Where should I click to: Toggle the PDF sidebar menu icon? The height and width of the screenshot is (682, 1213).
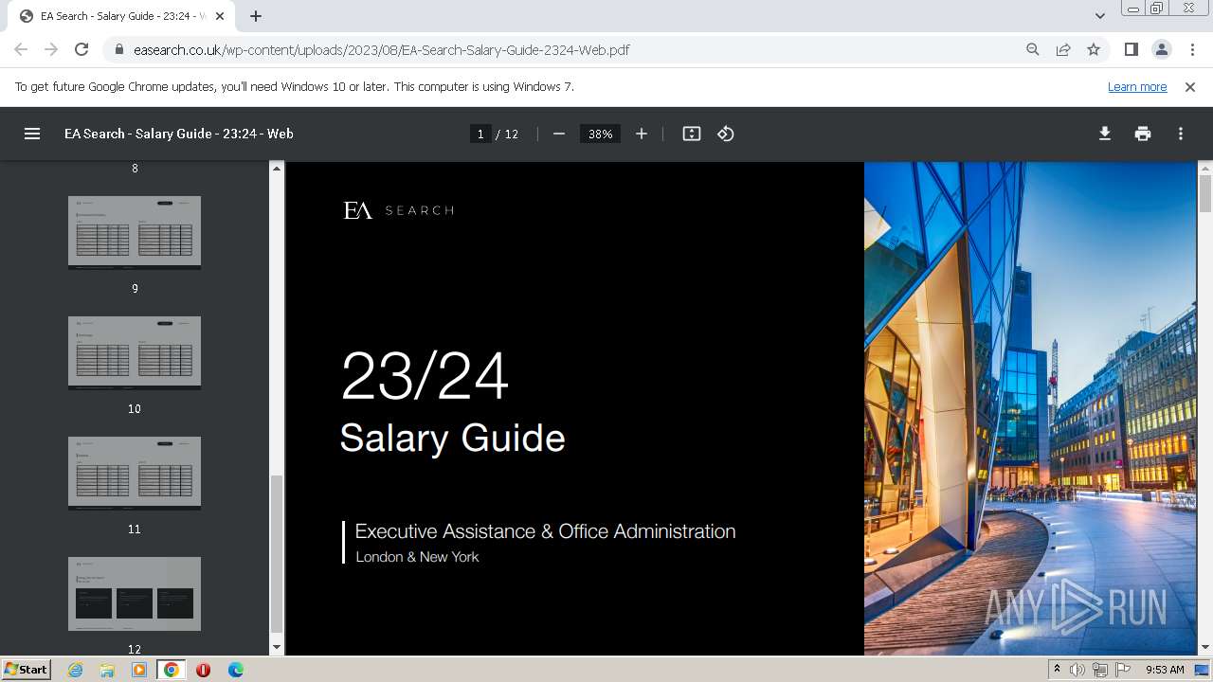point(32,134)
